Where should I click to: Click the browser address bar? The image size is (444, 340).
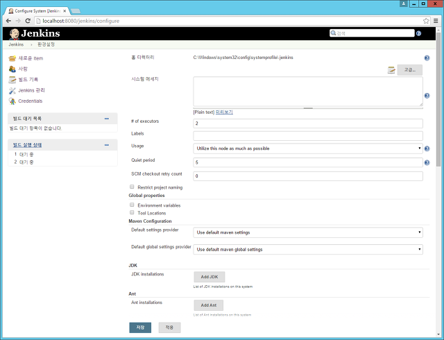(232, 21)
